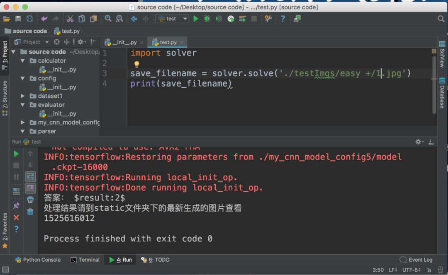Run 'test' with coverage icon

pyautogui.click(x=219, y=19)
